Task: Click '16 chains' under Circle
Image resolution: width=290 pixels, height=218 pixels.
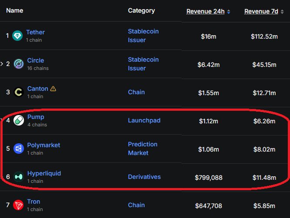Action: (38, 68)
